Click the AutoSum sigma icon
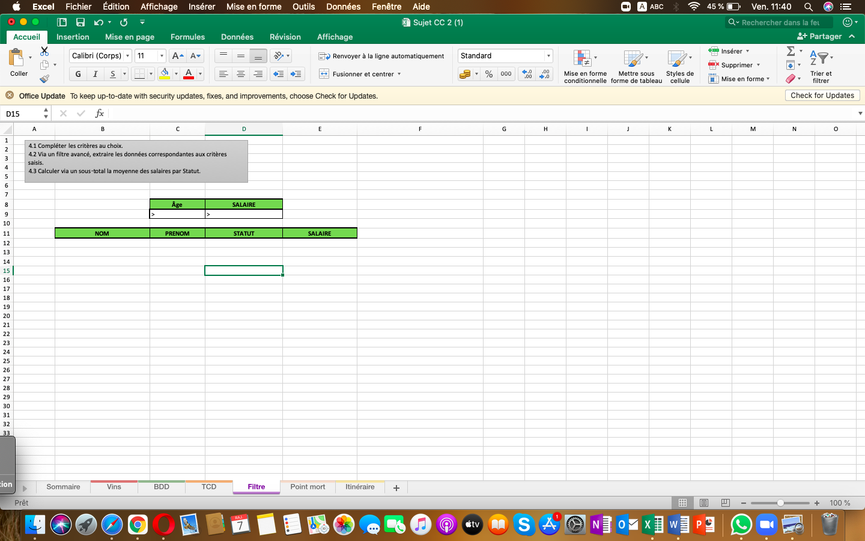The width and height of the screenshot is (865, 541). (x=791, y=51)
